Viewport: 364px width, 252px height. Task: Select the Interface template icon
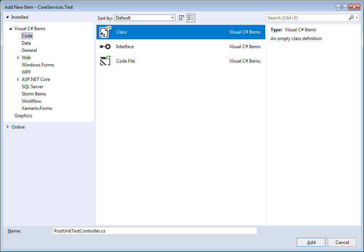click(x=105, y=47)
